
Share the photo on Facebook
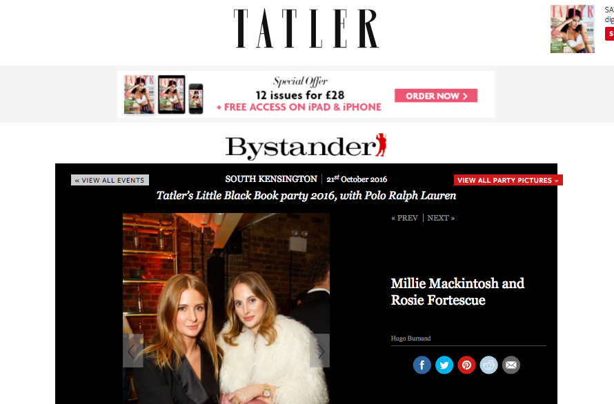(422, 365)
